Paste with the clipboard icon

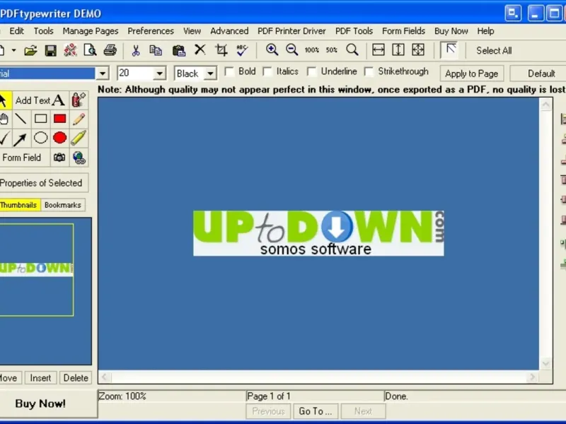[x=178, y=50]
